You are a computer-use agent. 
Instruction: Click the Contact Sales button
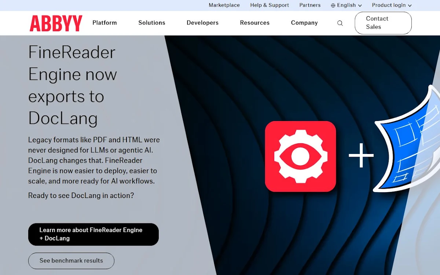click(x=383, y=23)
